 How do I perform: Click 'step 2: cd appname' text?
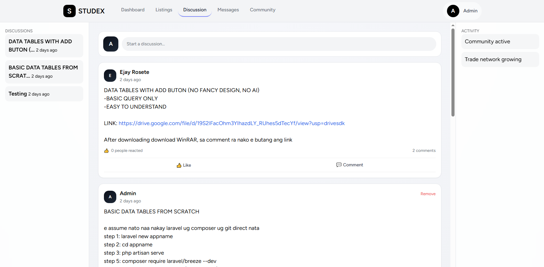tap(128, 245)
